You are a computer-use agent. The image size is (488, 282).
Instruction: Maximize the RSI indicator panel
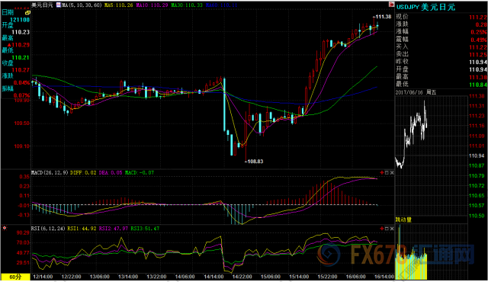tap(387, 229)
